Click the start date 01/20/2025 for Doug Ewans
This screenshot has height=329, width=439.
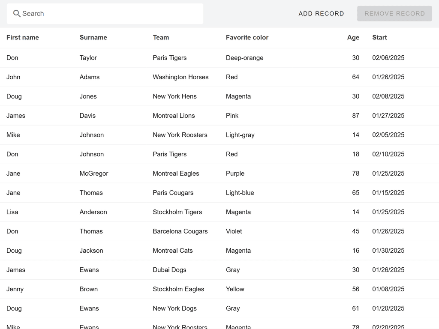pos(388,308)
